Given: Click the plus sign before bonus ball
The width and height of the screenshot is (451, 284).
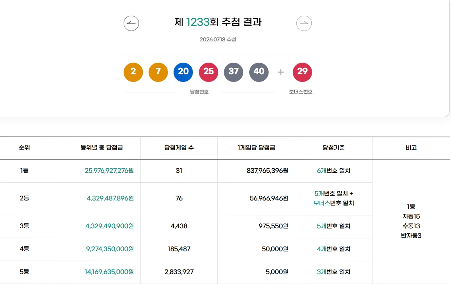Looking at the screenshot, I should click(281, 72).
